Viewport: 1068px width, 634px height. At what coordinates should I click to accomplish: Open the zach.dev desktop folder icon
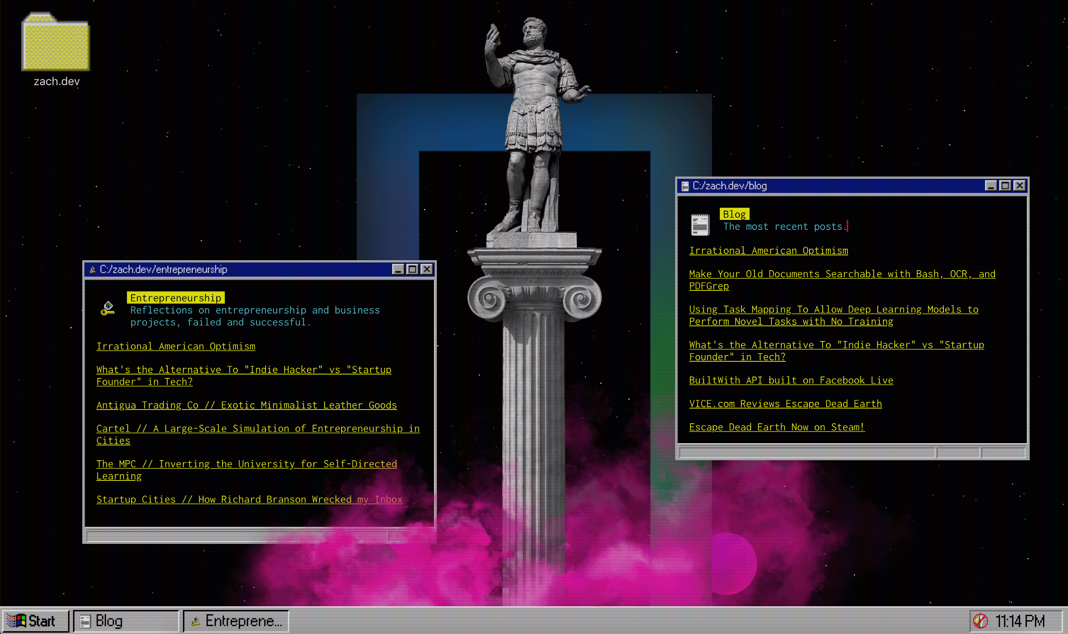click(56, 42)
